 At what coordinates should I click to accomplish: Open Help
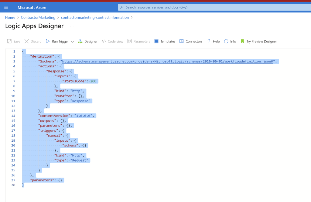point(216,41)
